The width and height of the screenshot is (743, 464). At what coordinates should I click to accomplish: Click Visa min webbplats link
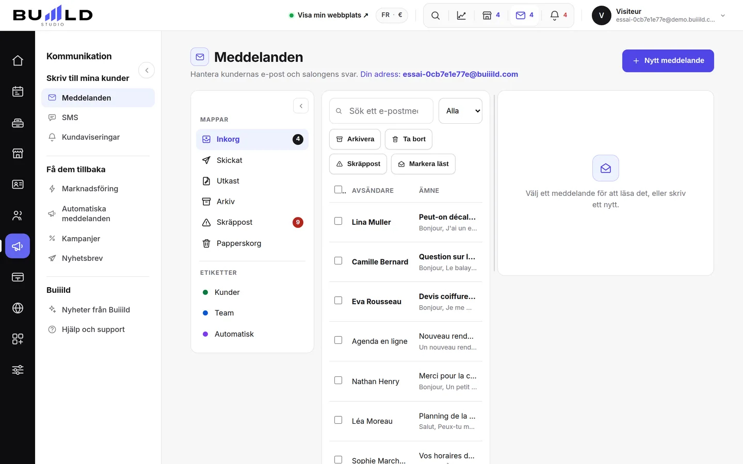[x=329, y=15]
